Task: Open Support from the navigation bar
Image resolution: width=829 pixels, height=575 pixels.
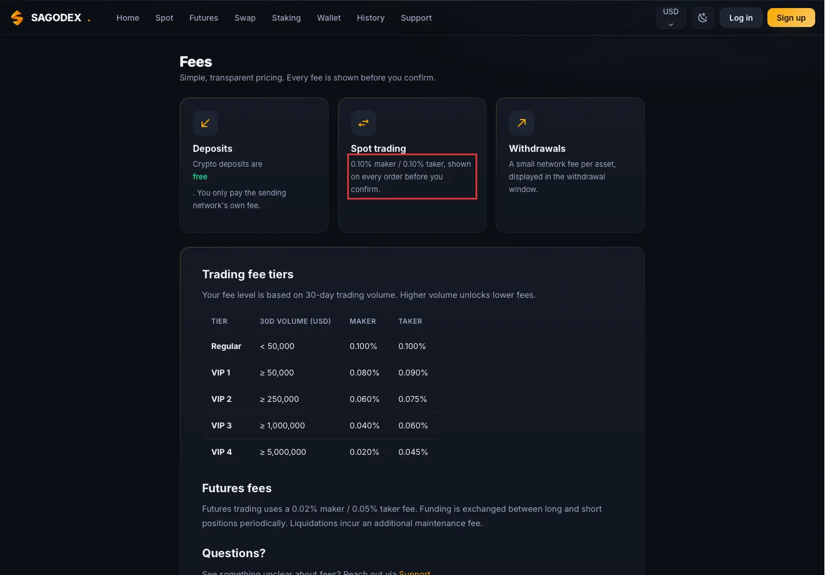Action: coord(416,18)
